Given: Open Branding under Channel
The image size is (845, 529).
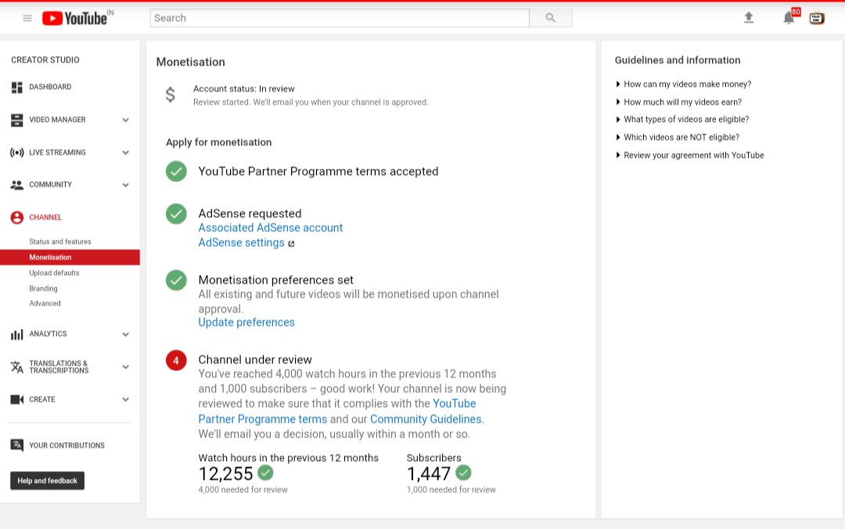Looking at the screenshot, I should click(x=43, y=288).
